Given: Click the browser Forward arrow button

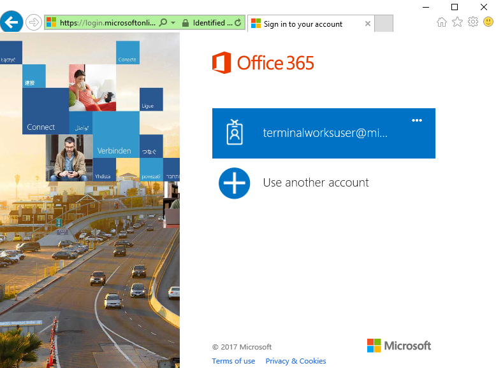Looking at the screenshot, I should (x=34, y=22).
